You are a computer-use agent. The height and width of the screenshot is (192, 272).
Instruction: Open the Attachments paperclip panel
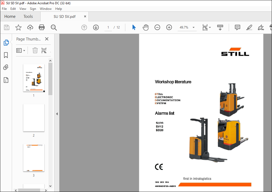(x=6, y=67)
